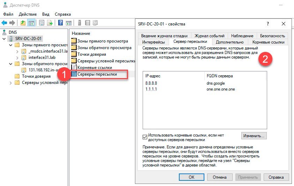Screen dimensions: 294x186
Task: Select Серверы пересылки label in the list
Action: point(97,74)
